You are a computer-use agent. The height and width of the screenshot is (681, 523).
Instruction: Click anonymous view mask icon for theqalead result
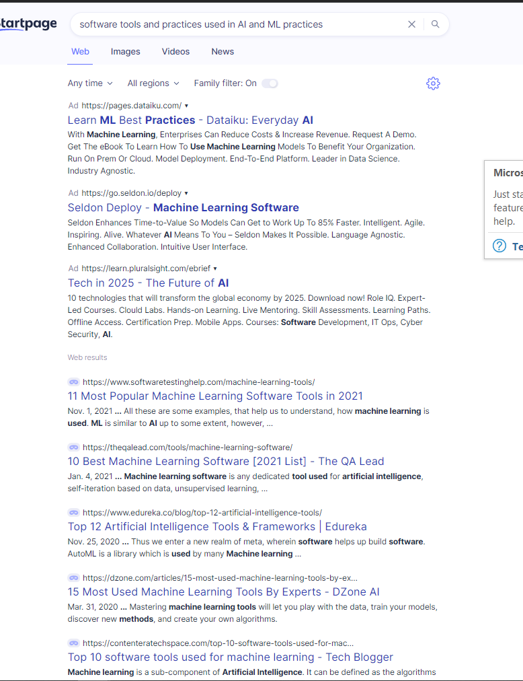click(74, 447)
